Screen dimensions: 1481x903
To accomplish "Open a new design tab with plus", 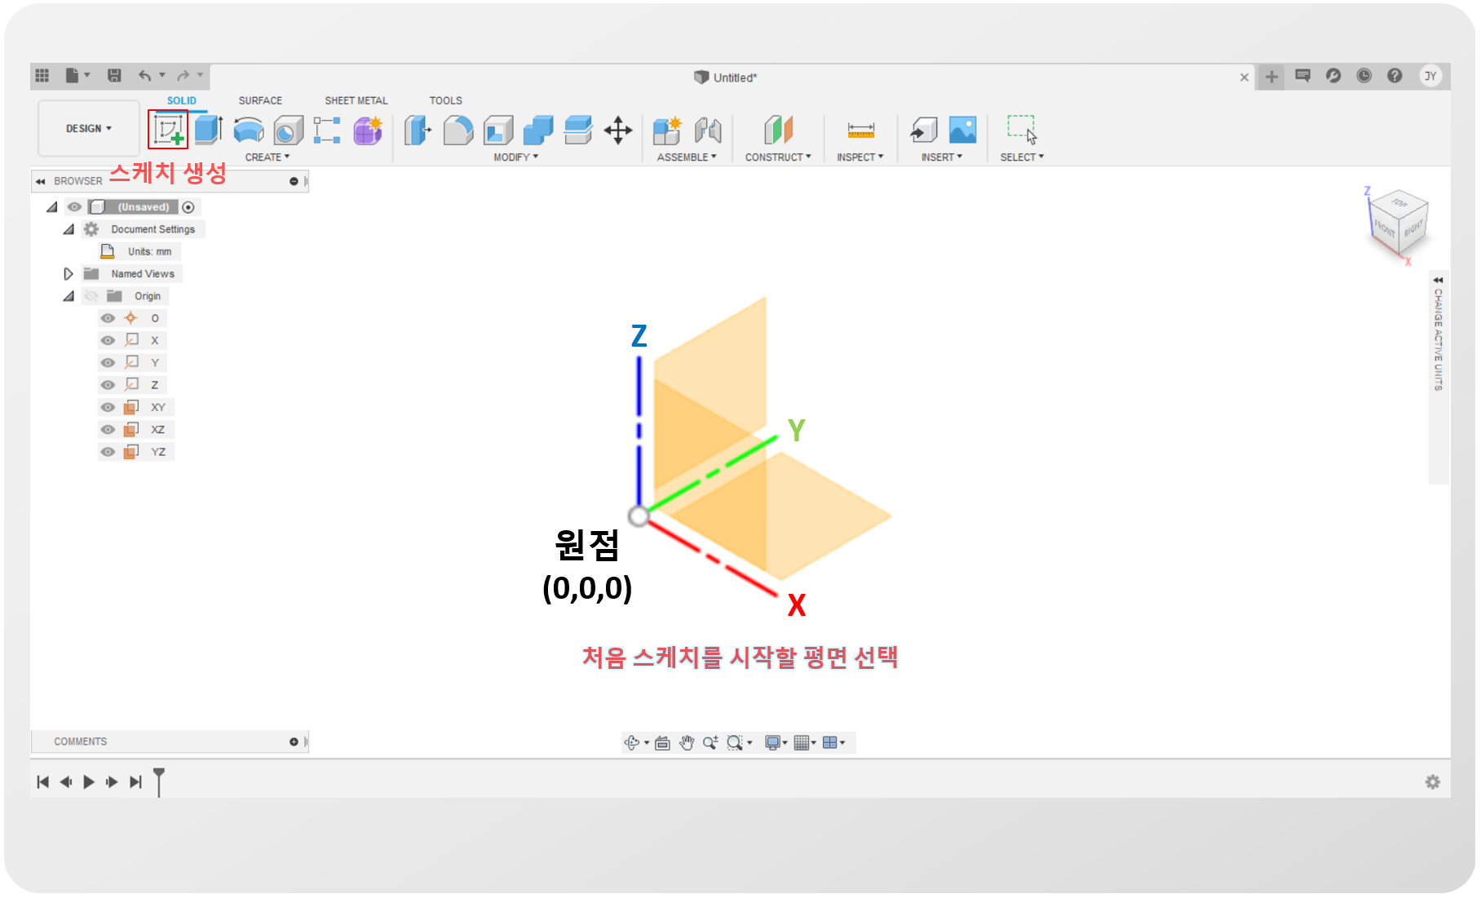I will (x=1271, y=77).
